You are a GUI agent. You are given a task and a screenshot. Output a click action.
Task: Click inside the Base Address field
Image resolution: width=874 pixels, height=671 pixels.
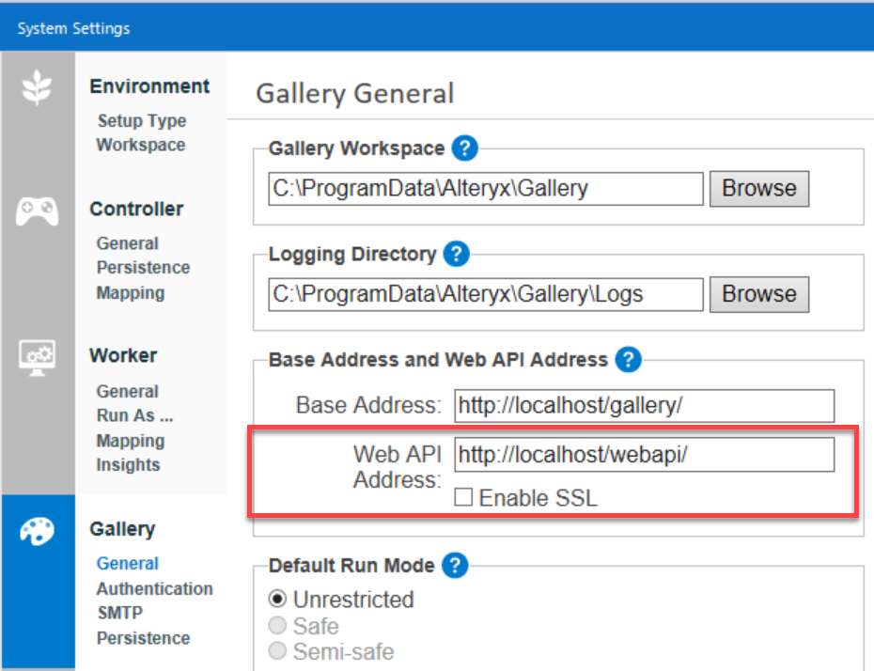coord(644,405)
